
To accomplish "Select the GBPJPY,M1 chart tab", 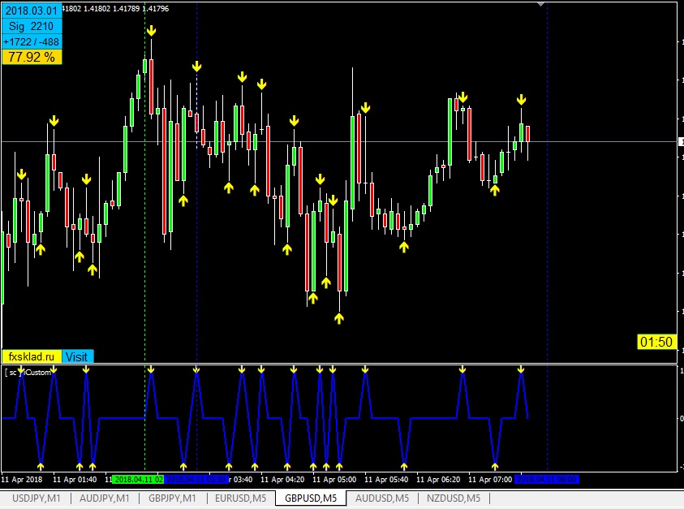I will (x=172, y=498).
